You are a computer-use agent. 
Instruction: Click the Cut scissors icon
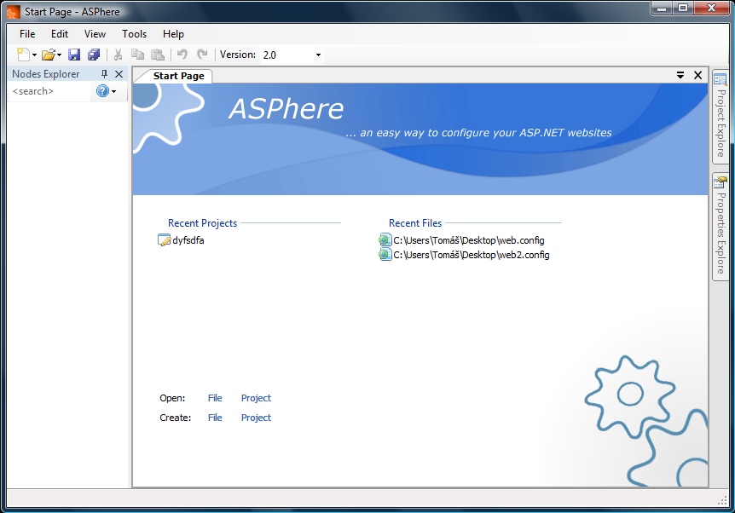click(119, 55)
